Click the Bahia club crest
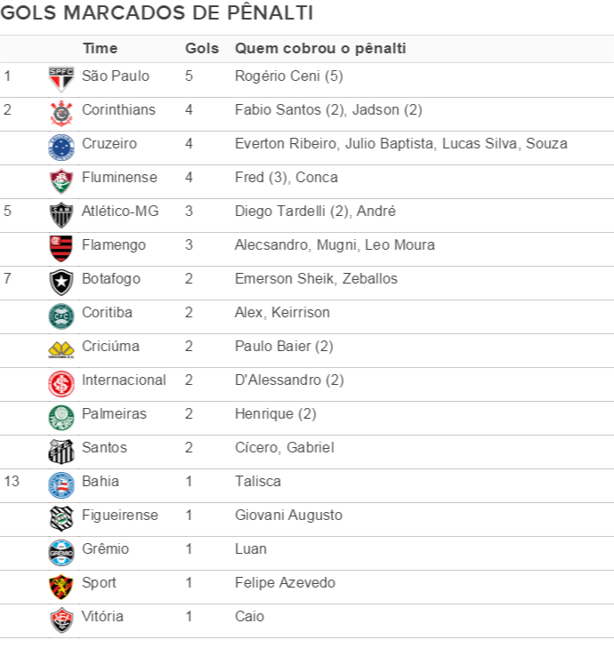Viewport: 614px width, 664px height. pyautogui.click(x=61, y=485)
